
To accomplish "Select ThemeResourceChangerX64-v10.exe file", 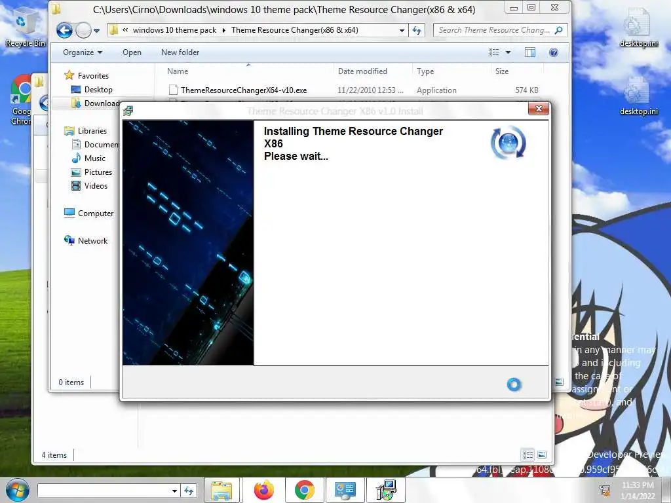I will [x=244, y=90].
